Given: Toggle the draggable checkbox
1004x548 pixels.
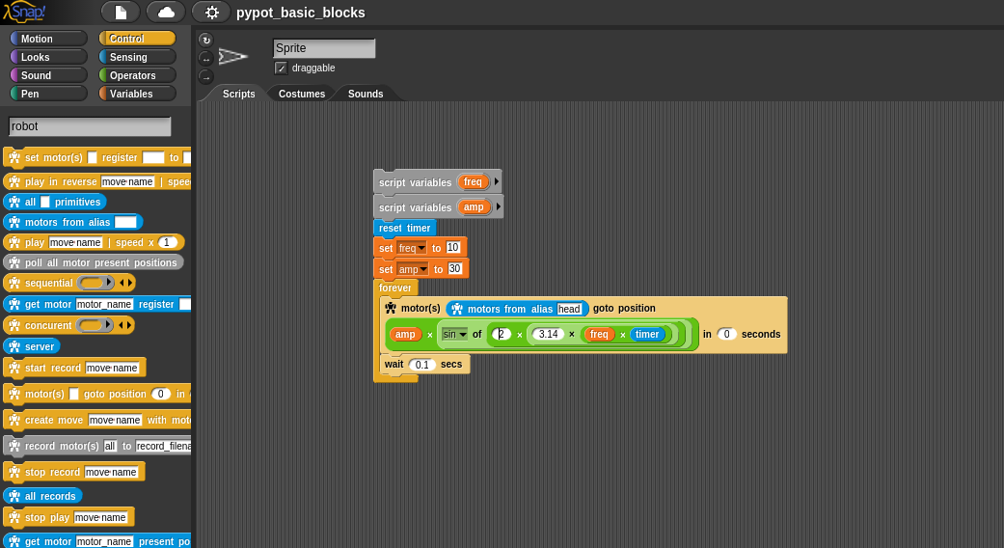Looking at the screenshot, I should coord(281,68).
